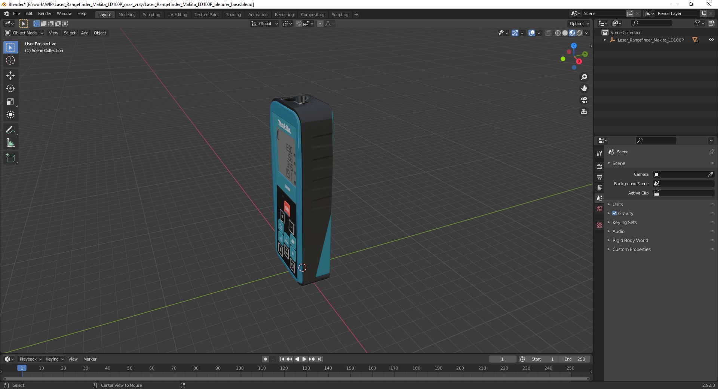Image resolution: width=718 pixels, height=389 pixels.
Task: Open the Playback dropdown in timeline
Action: point(30,359)
